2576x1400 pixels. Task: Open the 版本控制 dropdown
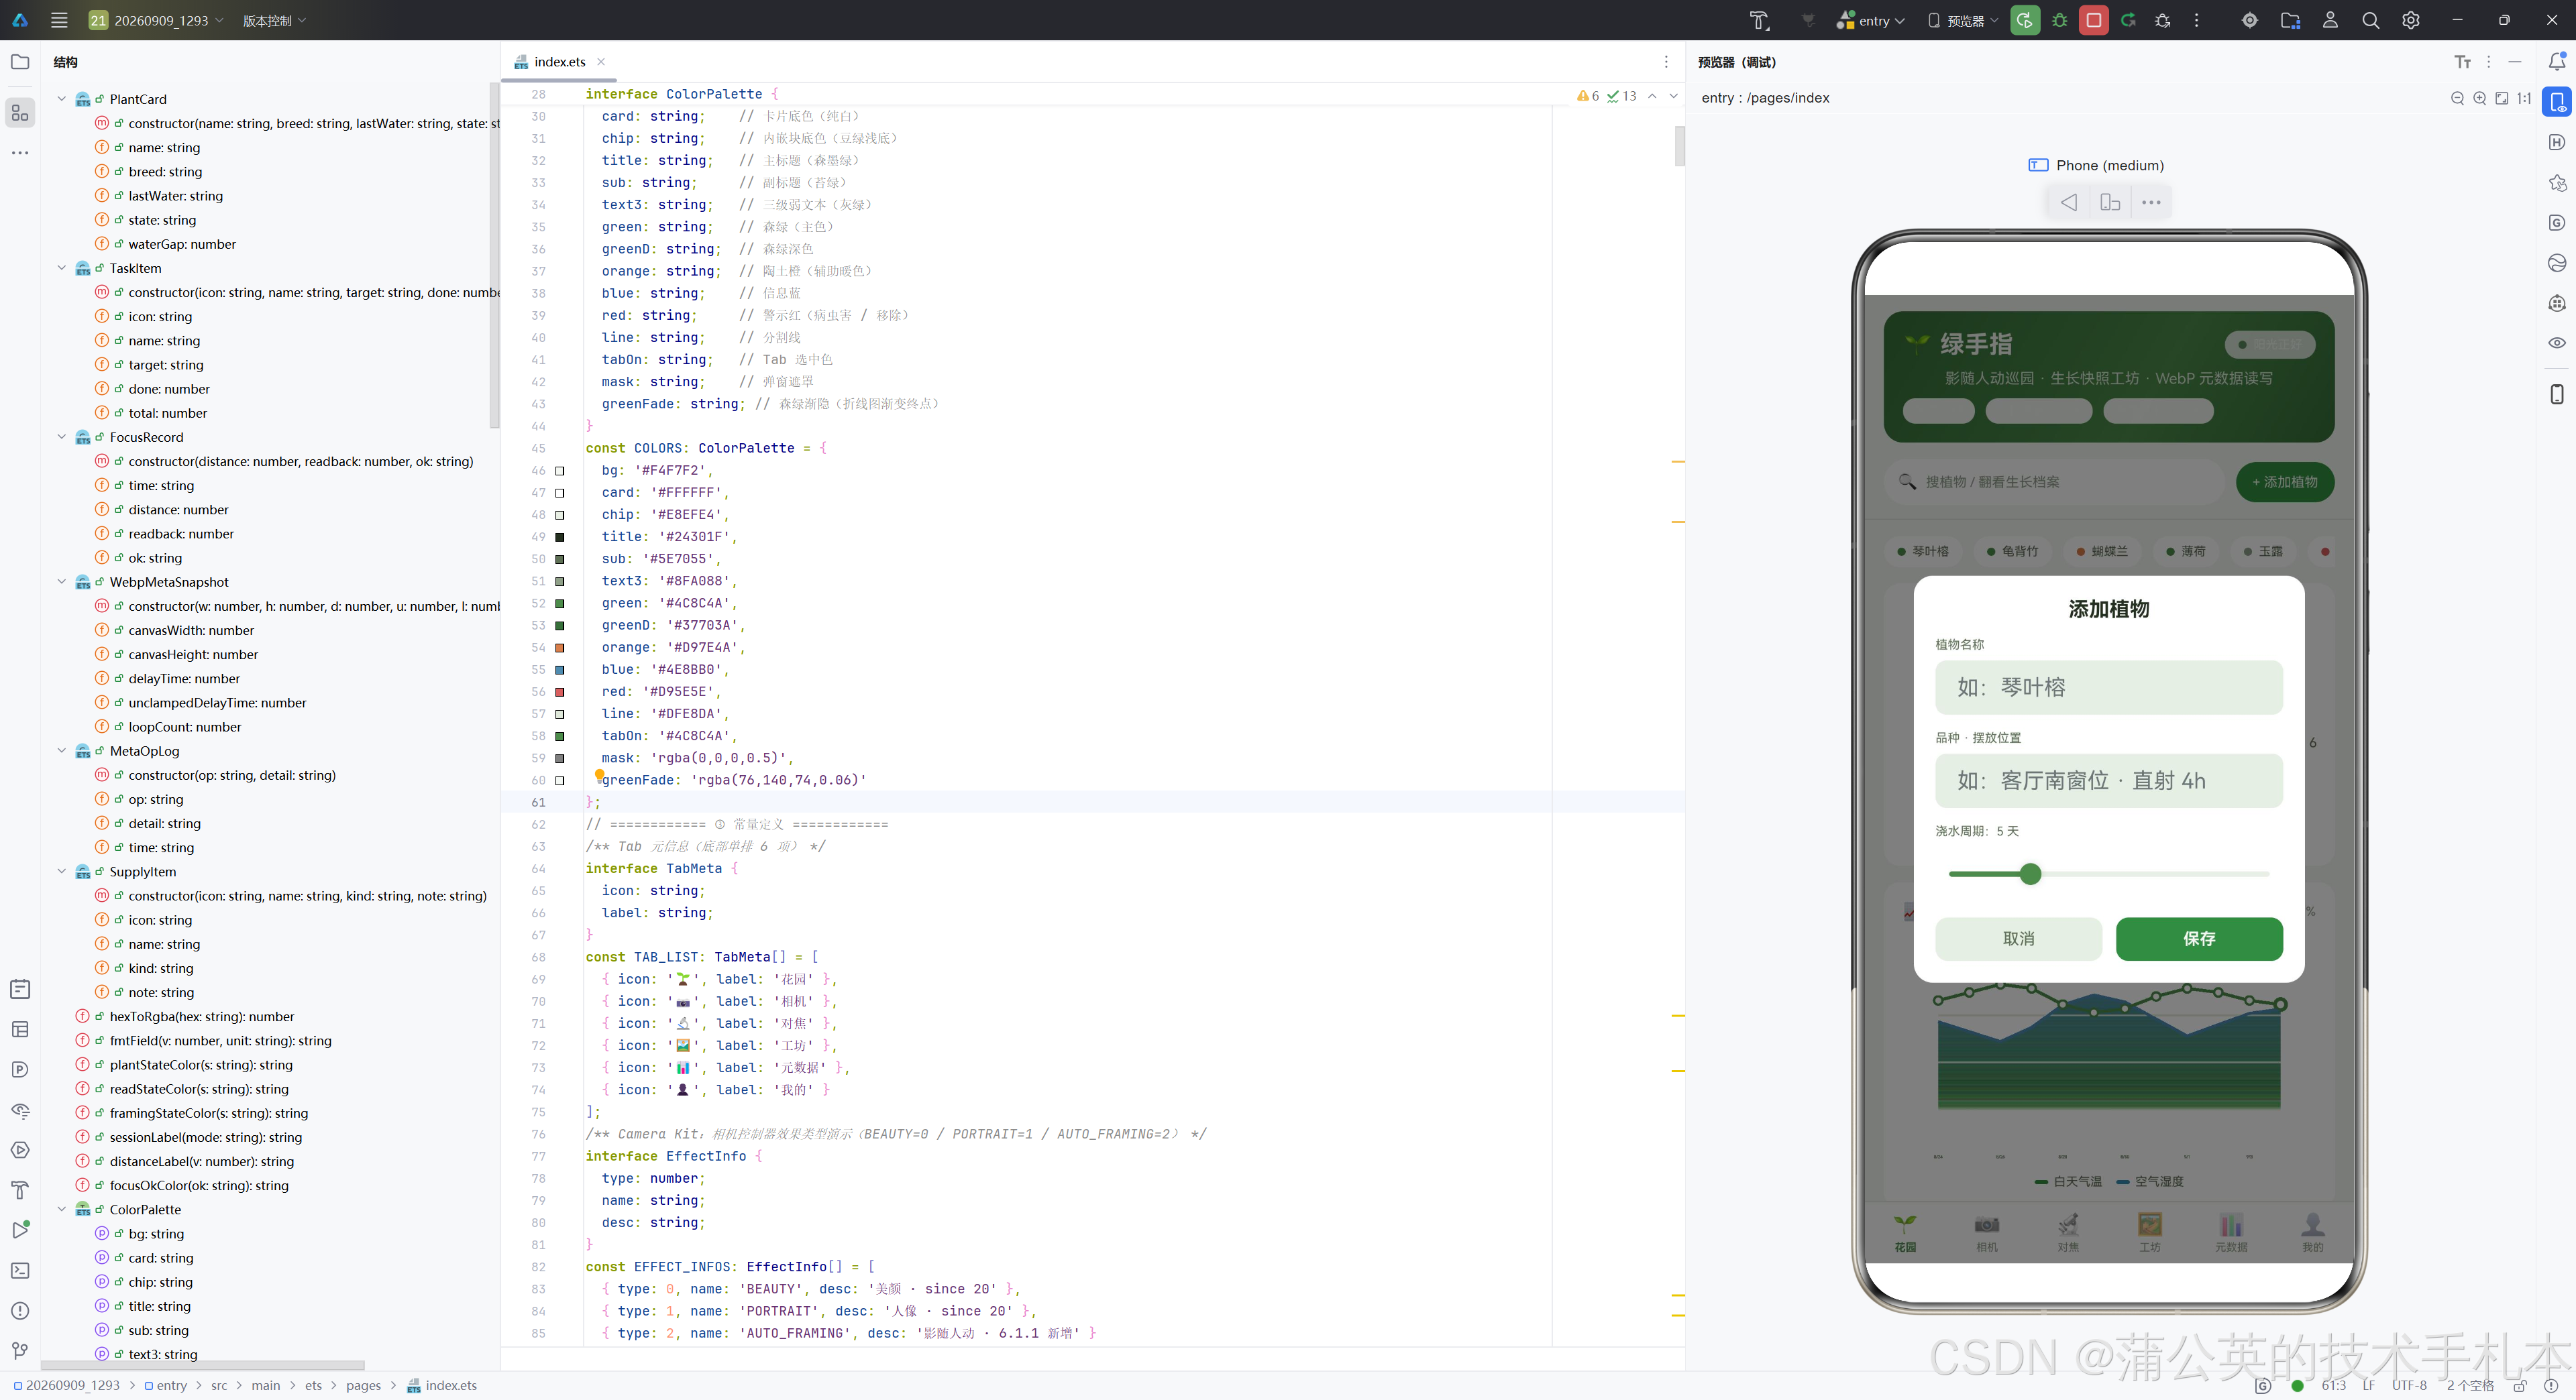pyautogui.click(x=274, y=20)
